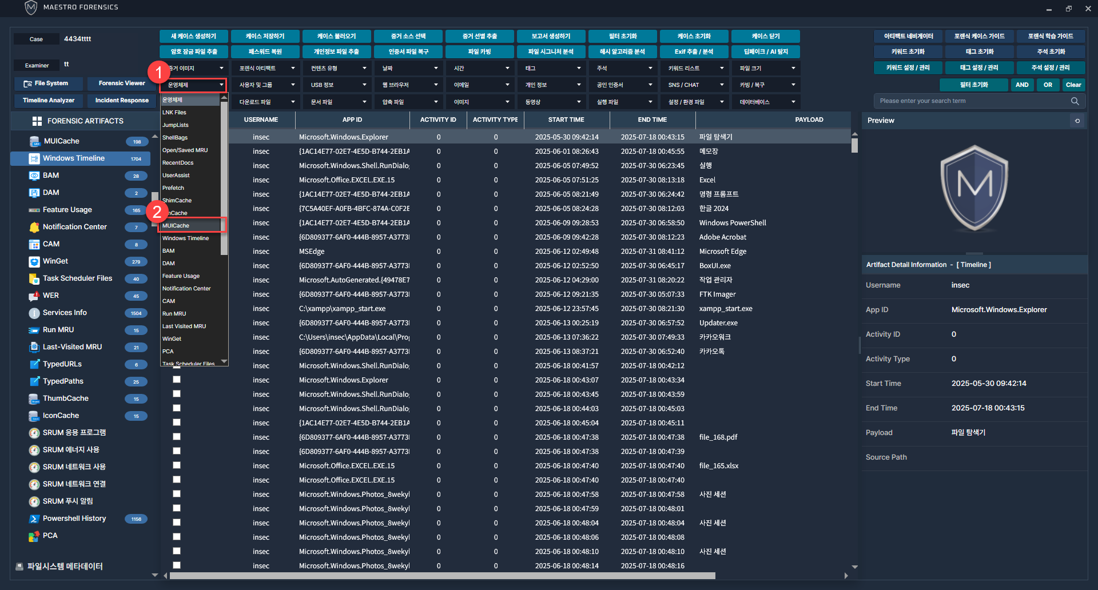
Task: Open the SNS / CHAT dropdown
Action: click(x=695, y=85)
